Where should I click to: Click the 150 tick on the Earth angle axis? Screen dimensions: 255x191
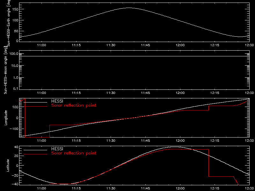pyautogui.click(x=15, y=9)
